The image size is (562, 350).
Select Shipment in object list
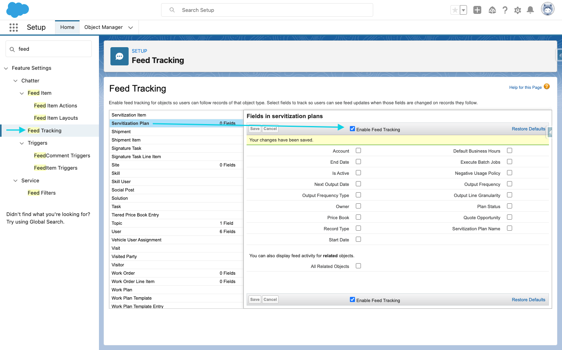pos(176,132)
